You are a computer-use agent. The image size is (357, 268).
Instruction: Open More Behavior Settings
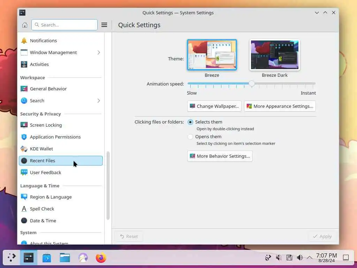coord(220,156)
